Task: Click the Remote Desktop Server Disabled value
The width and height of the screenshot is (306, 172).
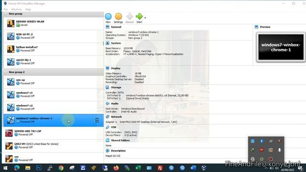Action: (139, 79)
